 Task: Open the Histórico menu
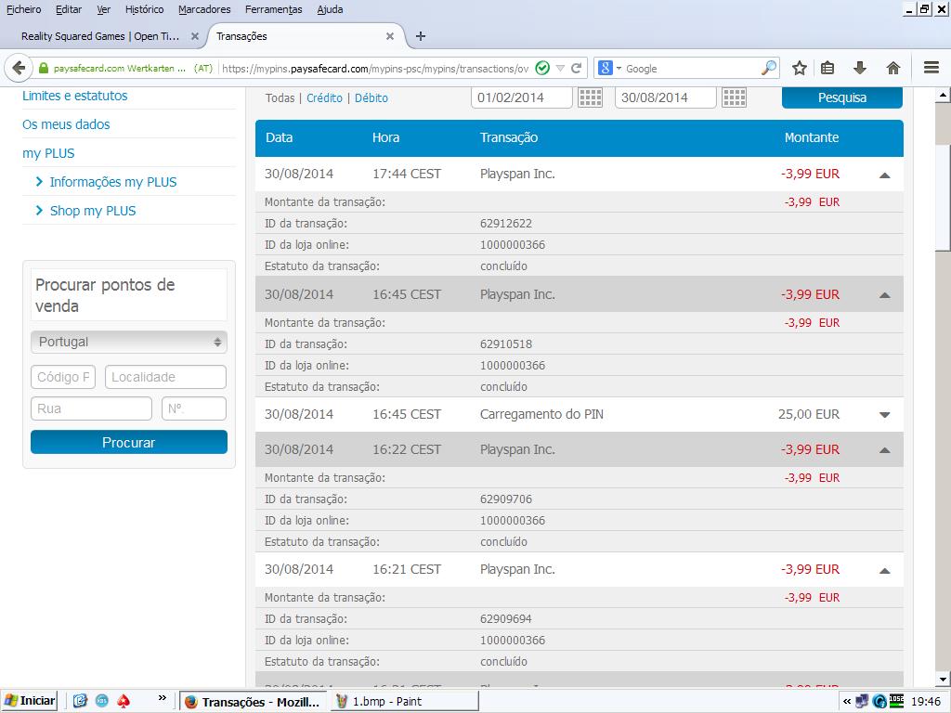pyautogui.click(x=144, y=9)
